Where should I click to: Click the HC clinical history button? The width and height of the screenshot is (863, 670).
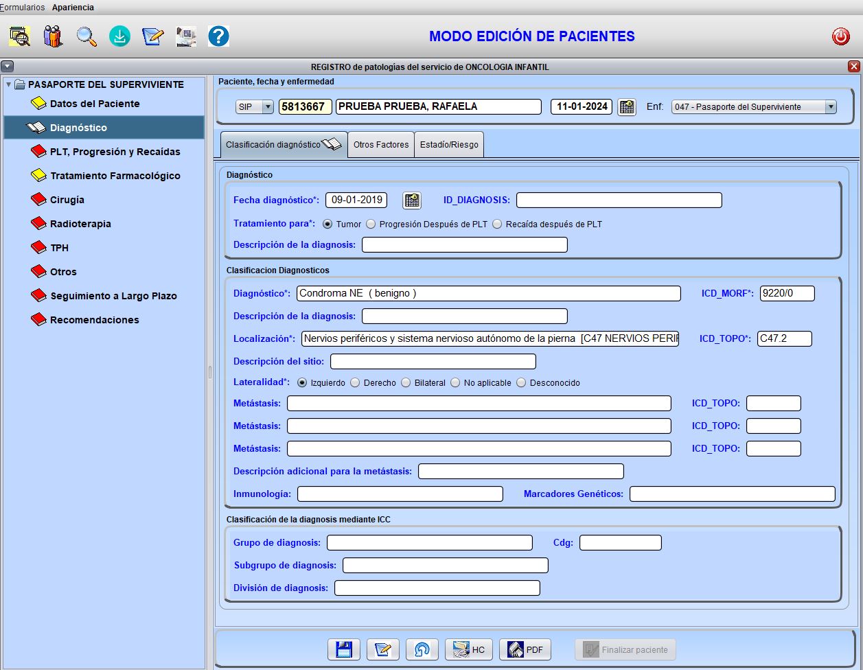coord(469,649)
